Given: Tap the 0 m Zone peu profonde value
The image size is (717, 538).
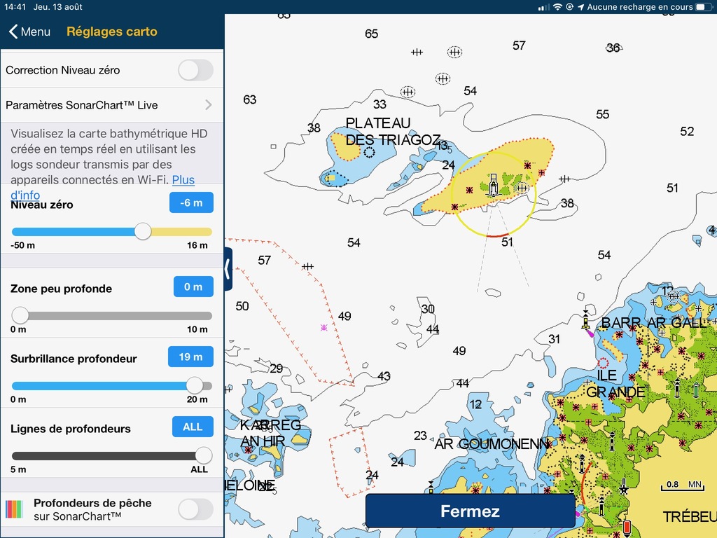Looking at the screenshot, I should pyautogui.click(x=193, y=287).
